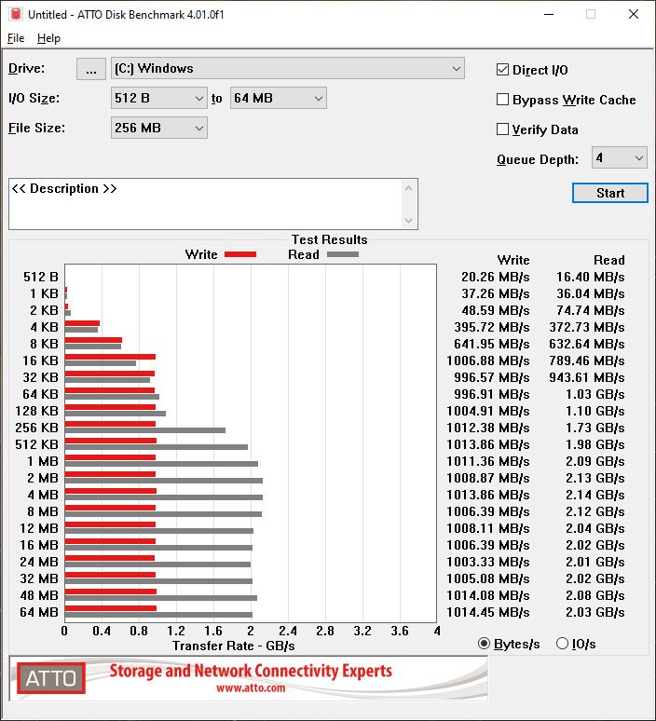Click the 395.72 MB/s write value
656x721 pixels.
coord(492,327)
